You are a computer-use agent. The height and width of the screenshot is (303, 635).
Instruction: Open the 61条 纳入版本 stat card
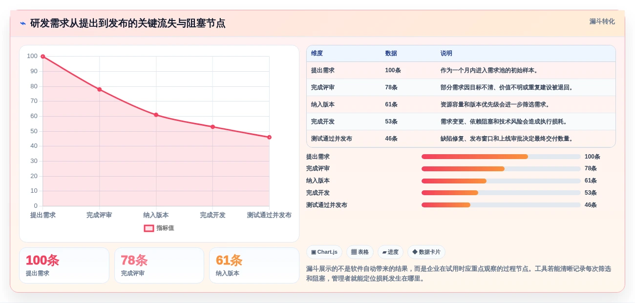254,265
